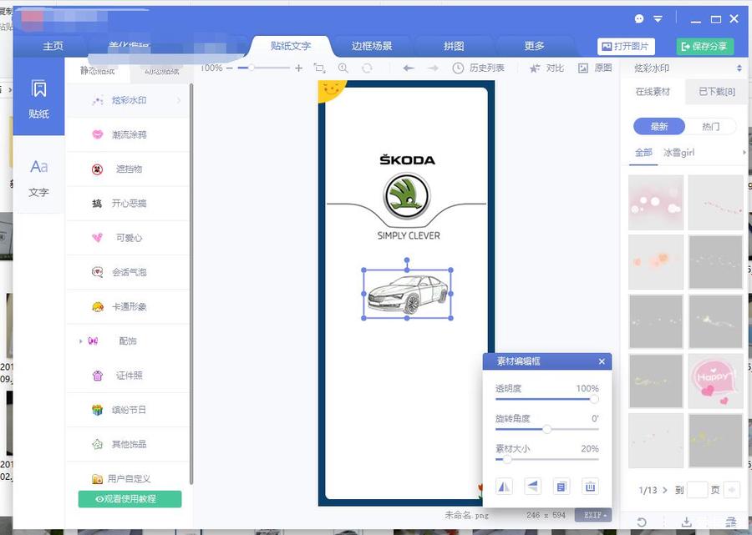Go to next materials page arrow

[665, 490]
